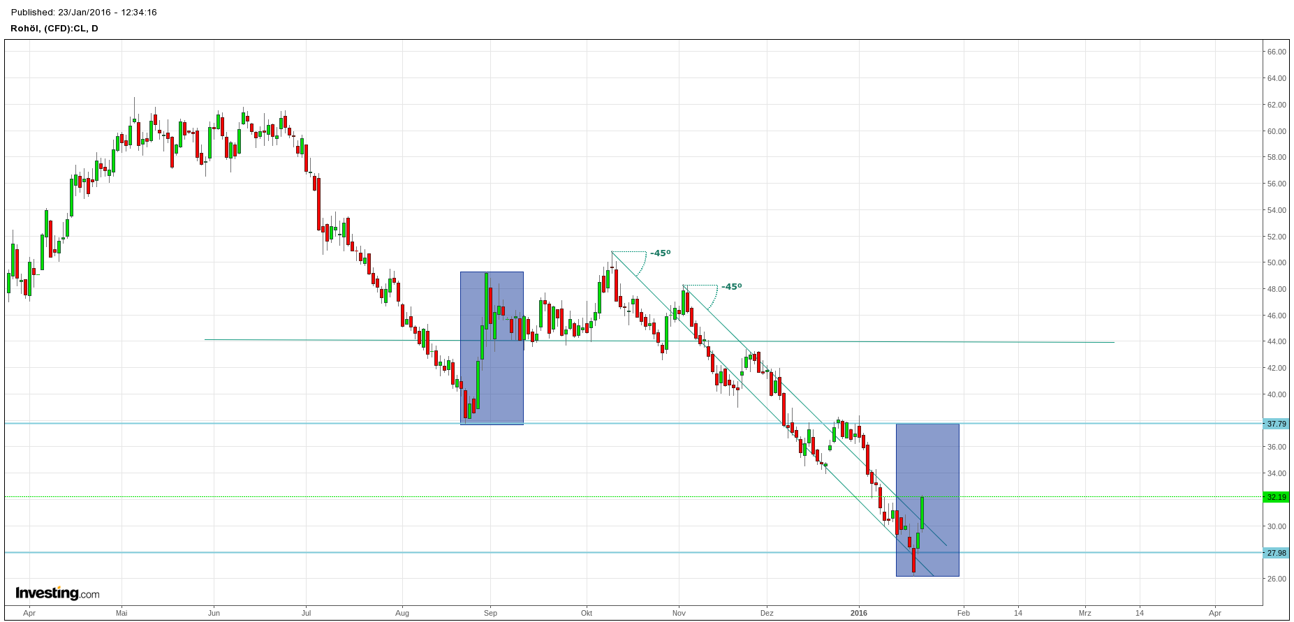The width and height of the screenshot is (1294, 622).
Task: Click the 66.00 price axis label
Action: [1277, 52]
